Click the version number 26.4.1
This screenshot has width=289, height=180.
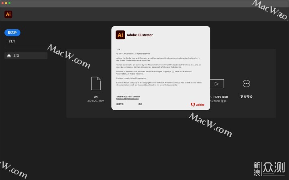119,49
